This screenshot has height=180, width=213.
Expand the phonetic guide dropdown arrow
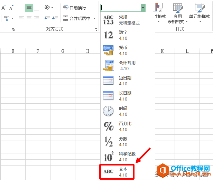pos(12,18)
